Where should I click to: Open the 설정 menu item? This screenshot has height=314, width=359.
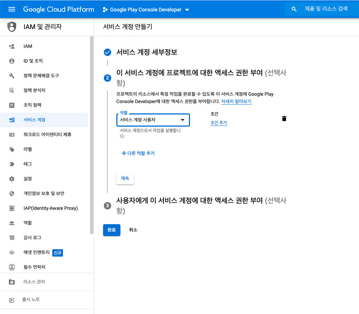pos(44,179)
